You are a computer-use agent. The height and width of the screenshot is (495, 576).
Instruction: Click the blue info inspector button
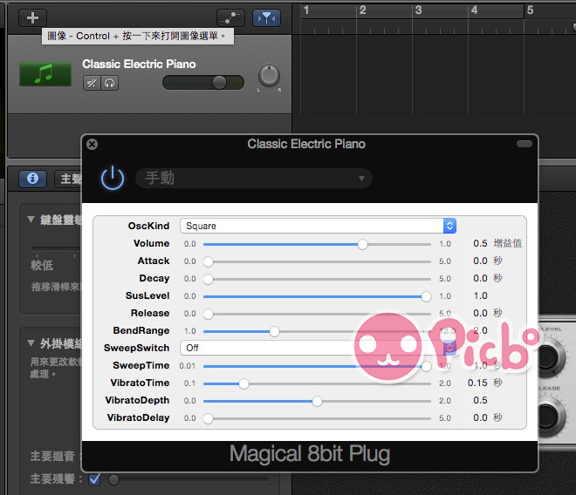32,179
